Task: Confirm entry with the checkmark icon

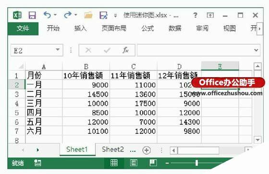Action: pyautogui.click(x=107, y=50)
